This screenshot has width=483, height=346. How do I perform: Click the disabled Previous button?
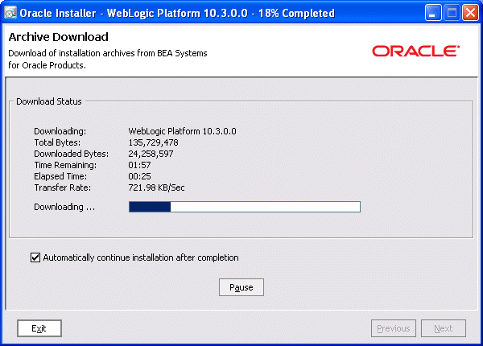click(394, 328)
